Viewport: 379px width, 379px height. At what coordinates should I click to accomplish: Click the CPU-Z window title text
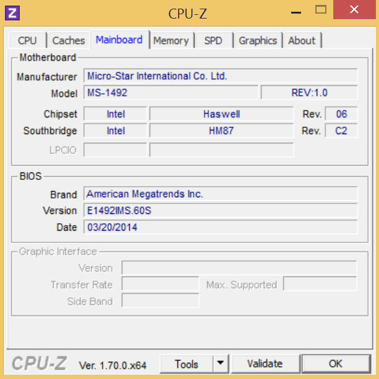[187, 14]
